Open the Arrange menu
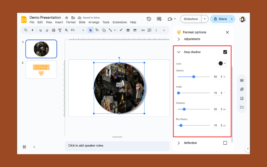 pos(94,22)
